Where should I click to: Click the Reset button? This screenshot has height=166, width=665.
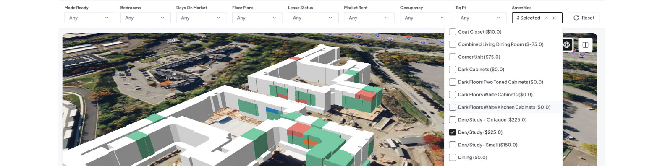pos(584,18)
